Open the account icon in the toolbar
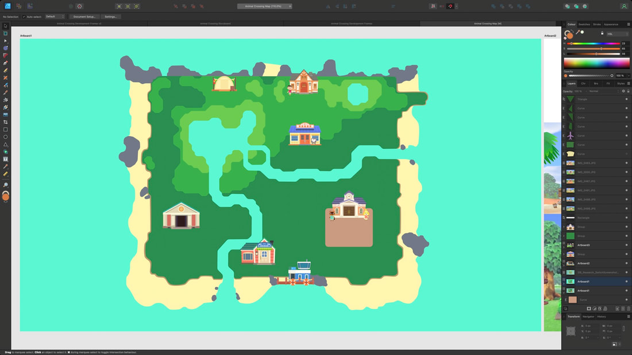 click(624, 6)
